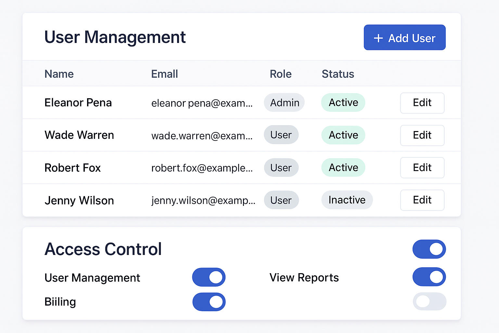Turn off the View Reports toggle
Image resolution: width=499 pixels, height=333 pixels.
tap(429, 277)
